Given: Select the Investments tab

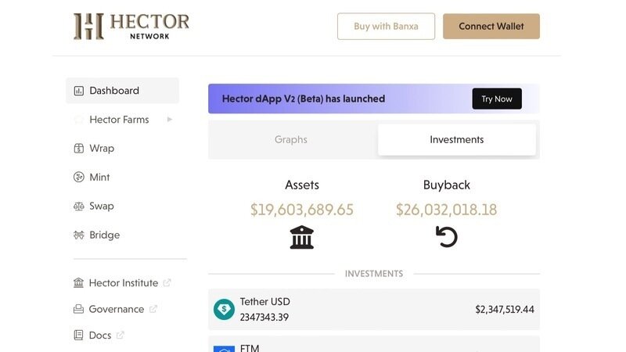Looking at the screenshot, I should point(457,140).
